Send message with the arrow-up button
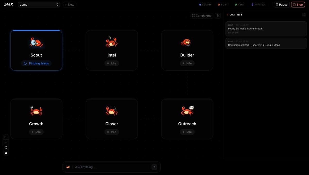The width and height of the screenshot is (309, 175). (154, 167)
